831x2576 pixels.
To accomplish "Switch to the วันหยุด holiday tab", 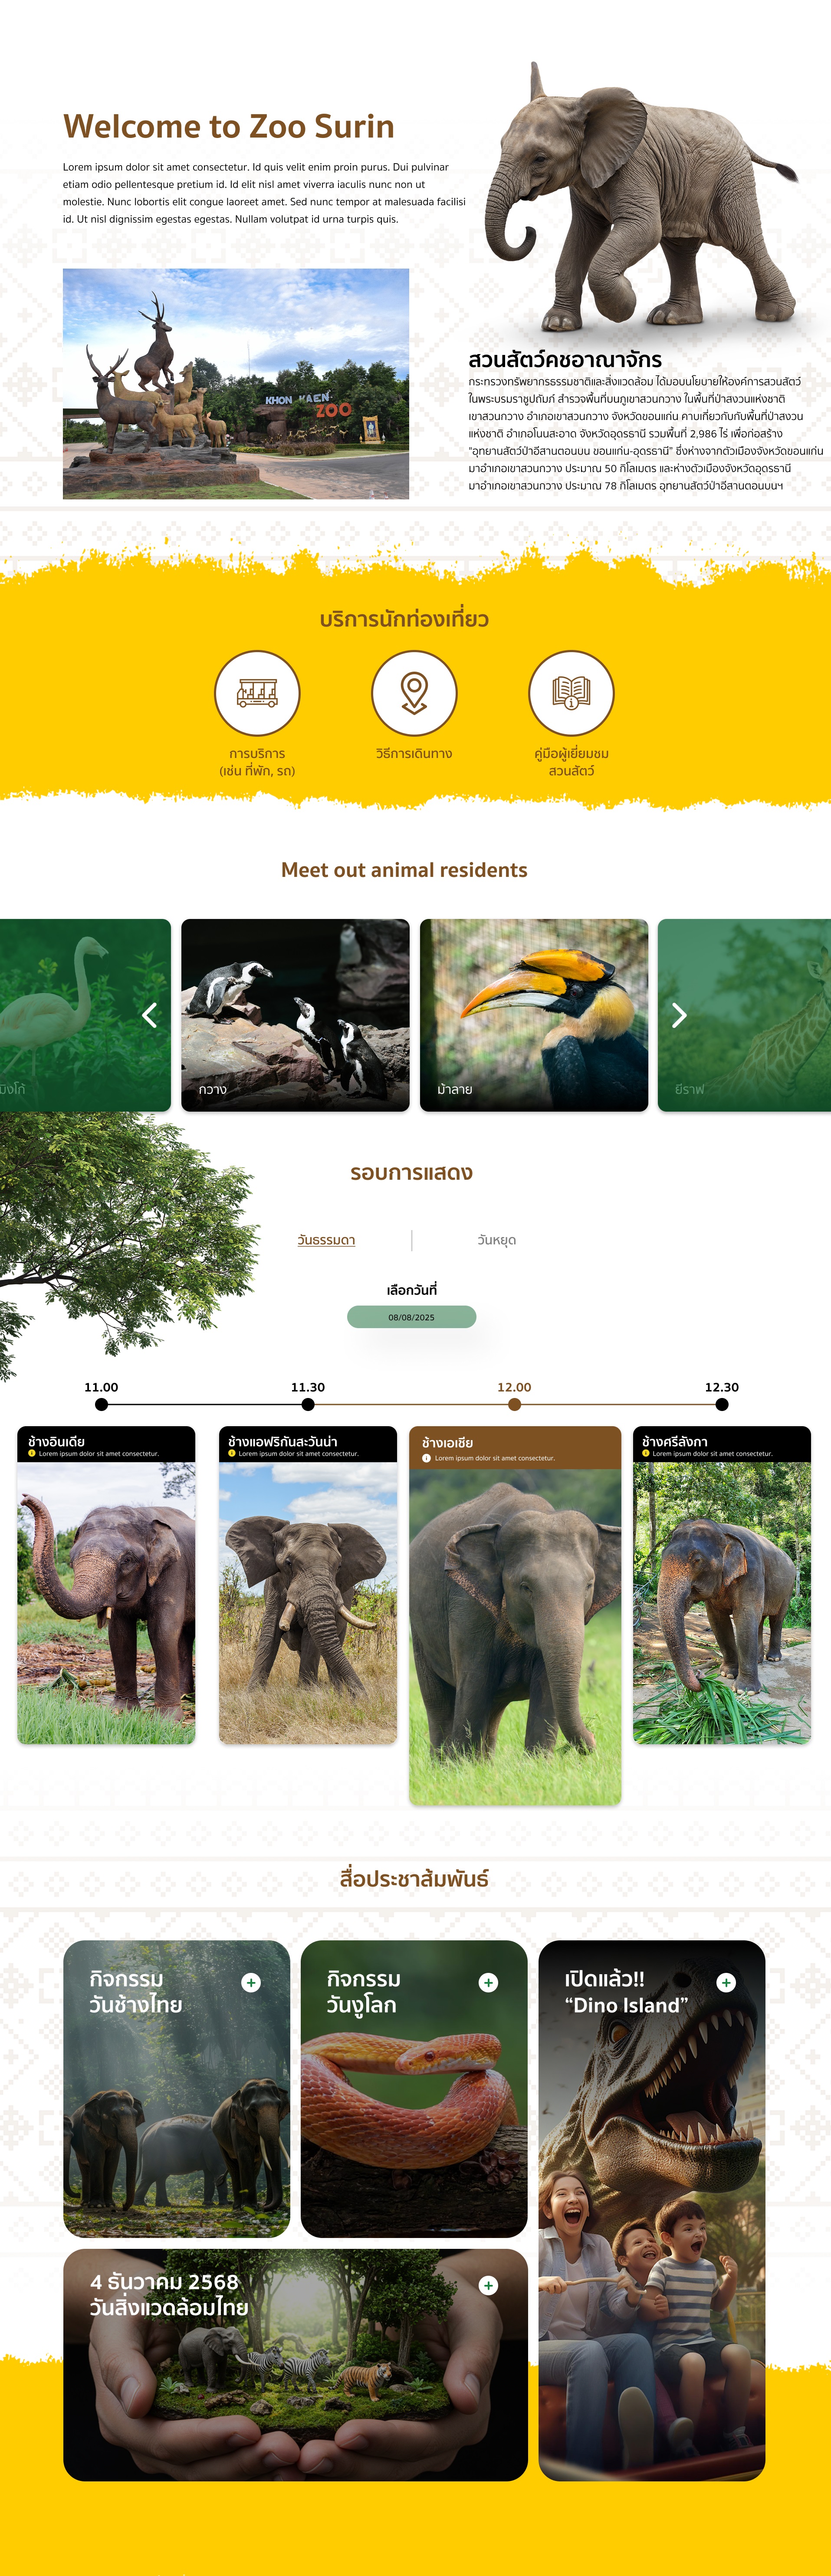I will pyautogui.click(x=496, y=1240).
